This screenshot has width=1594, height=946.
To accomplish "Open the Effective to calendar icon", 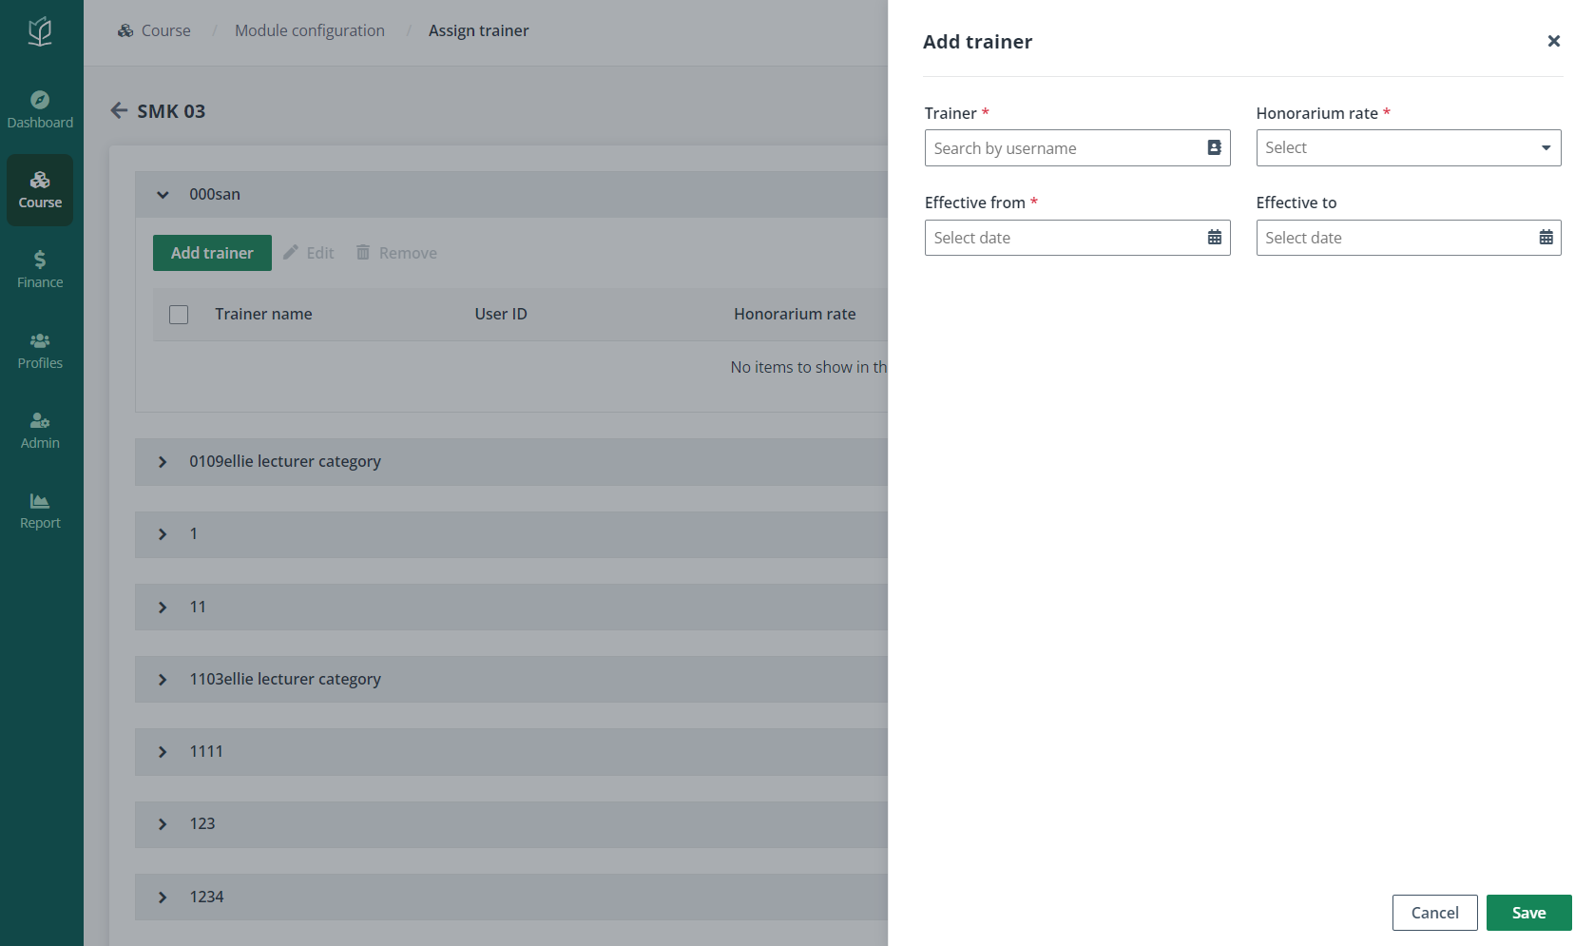I will pos(1546,238).
